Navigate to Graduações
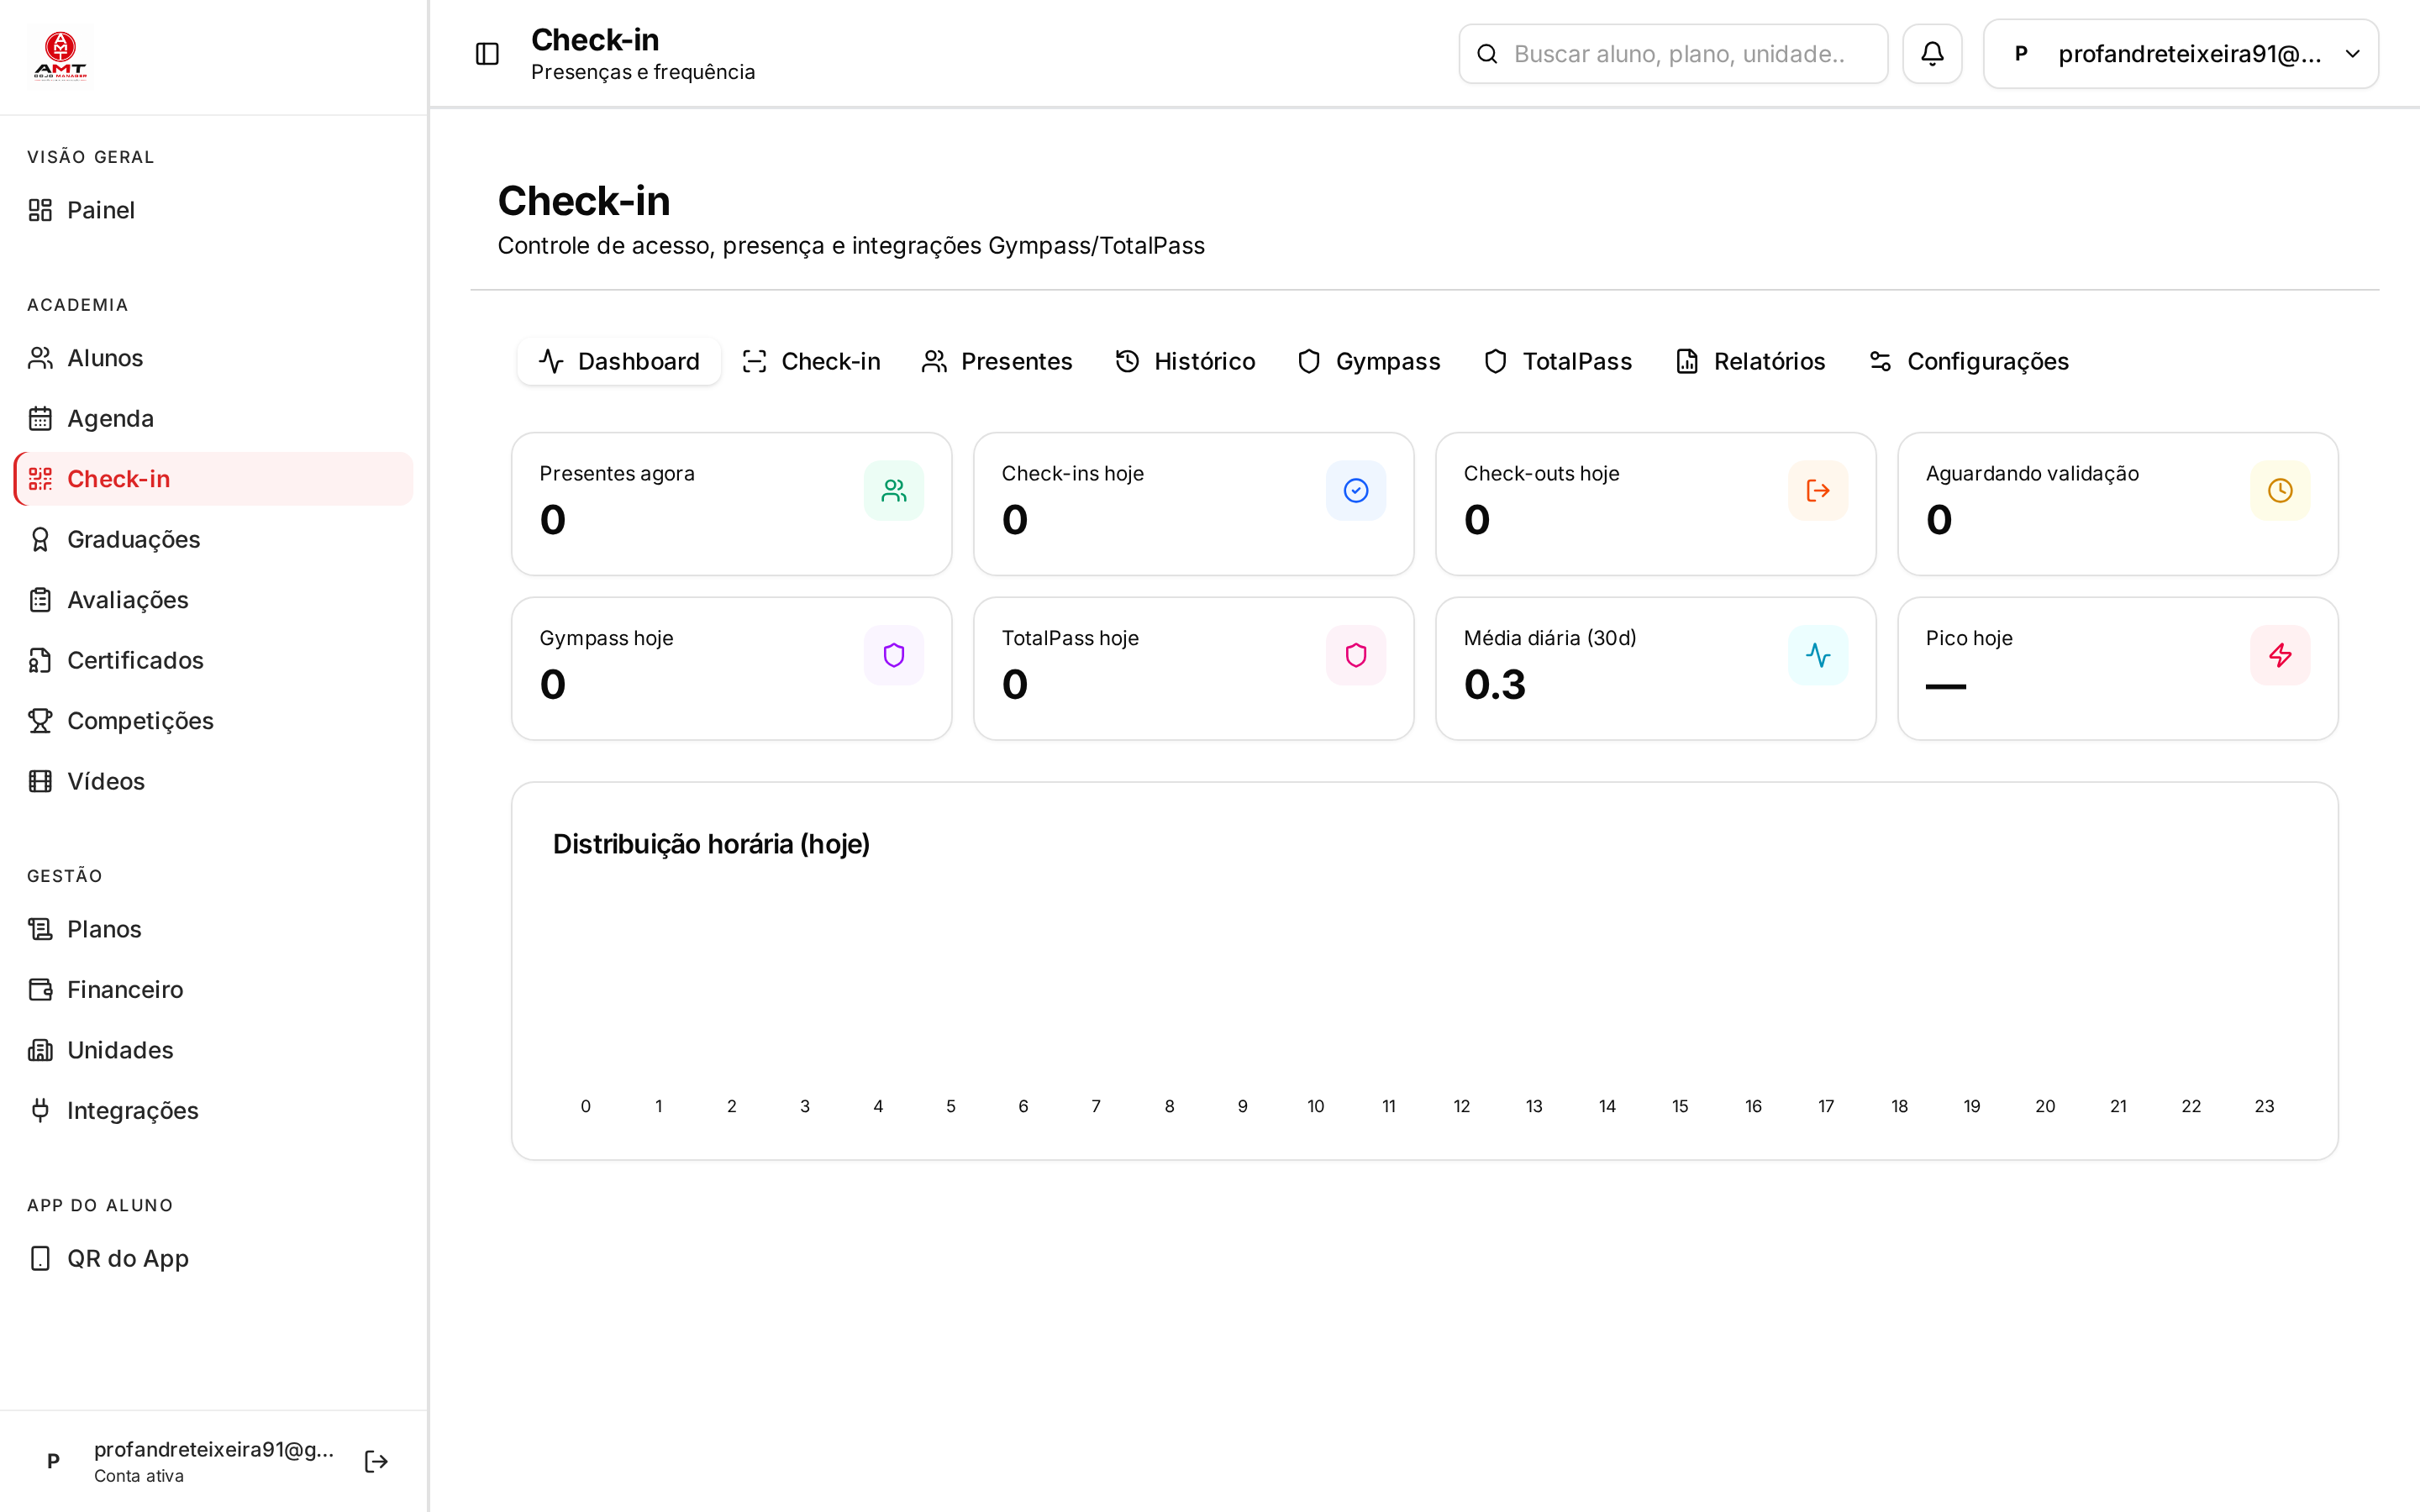 (213, 539)
